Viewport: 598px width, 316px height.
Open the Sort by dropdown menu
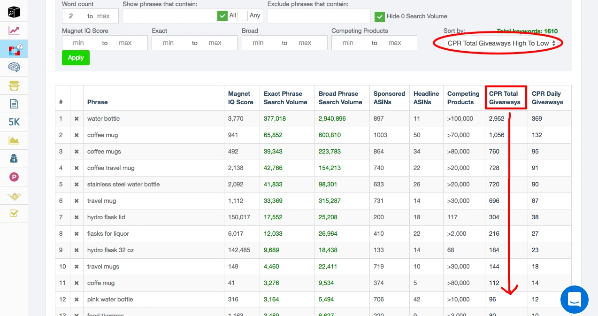point(501,43)
